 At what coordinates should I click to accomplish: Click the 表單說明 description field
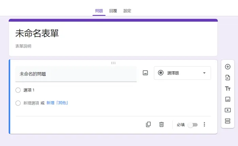pos(23,46)
